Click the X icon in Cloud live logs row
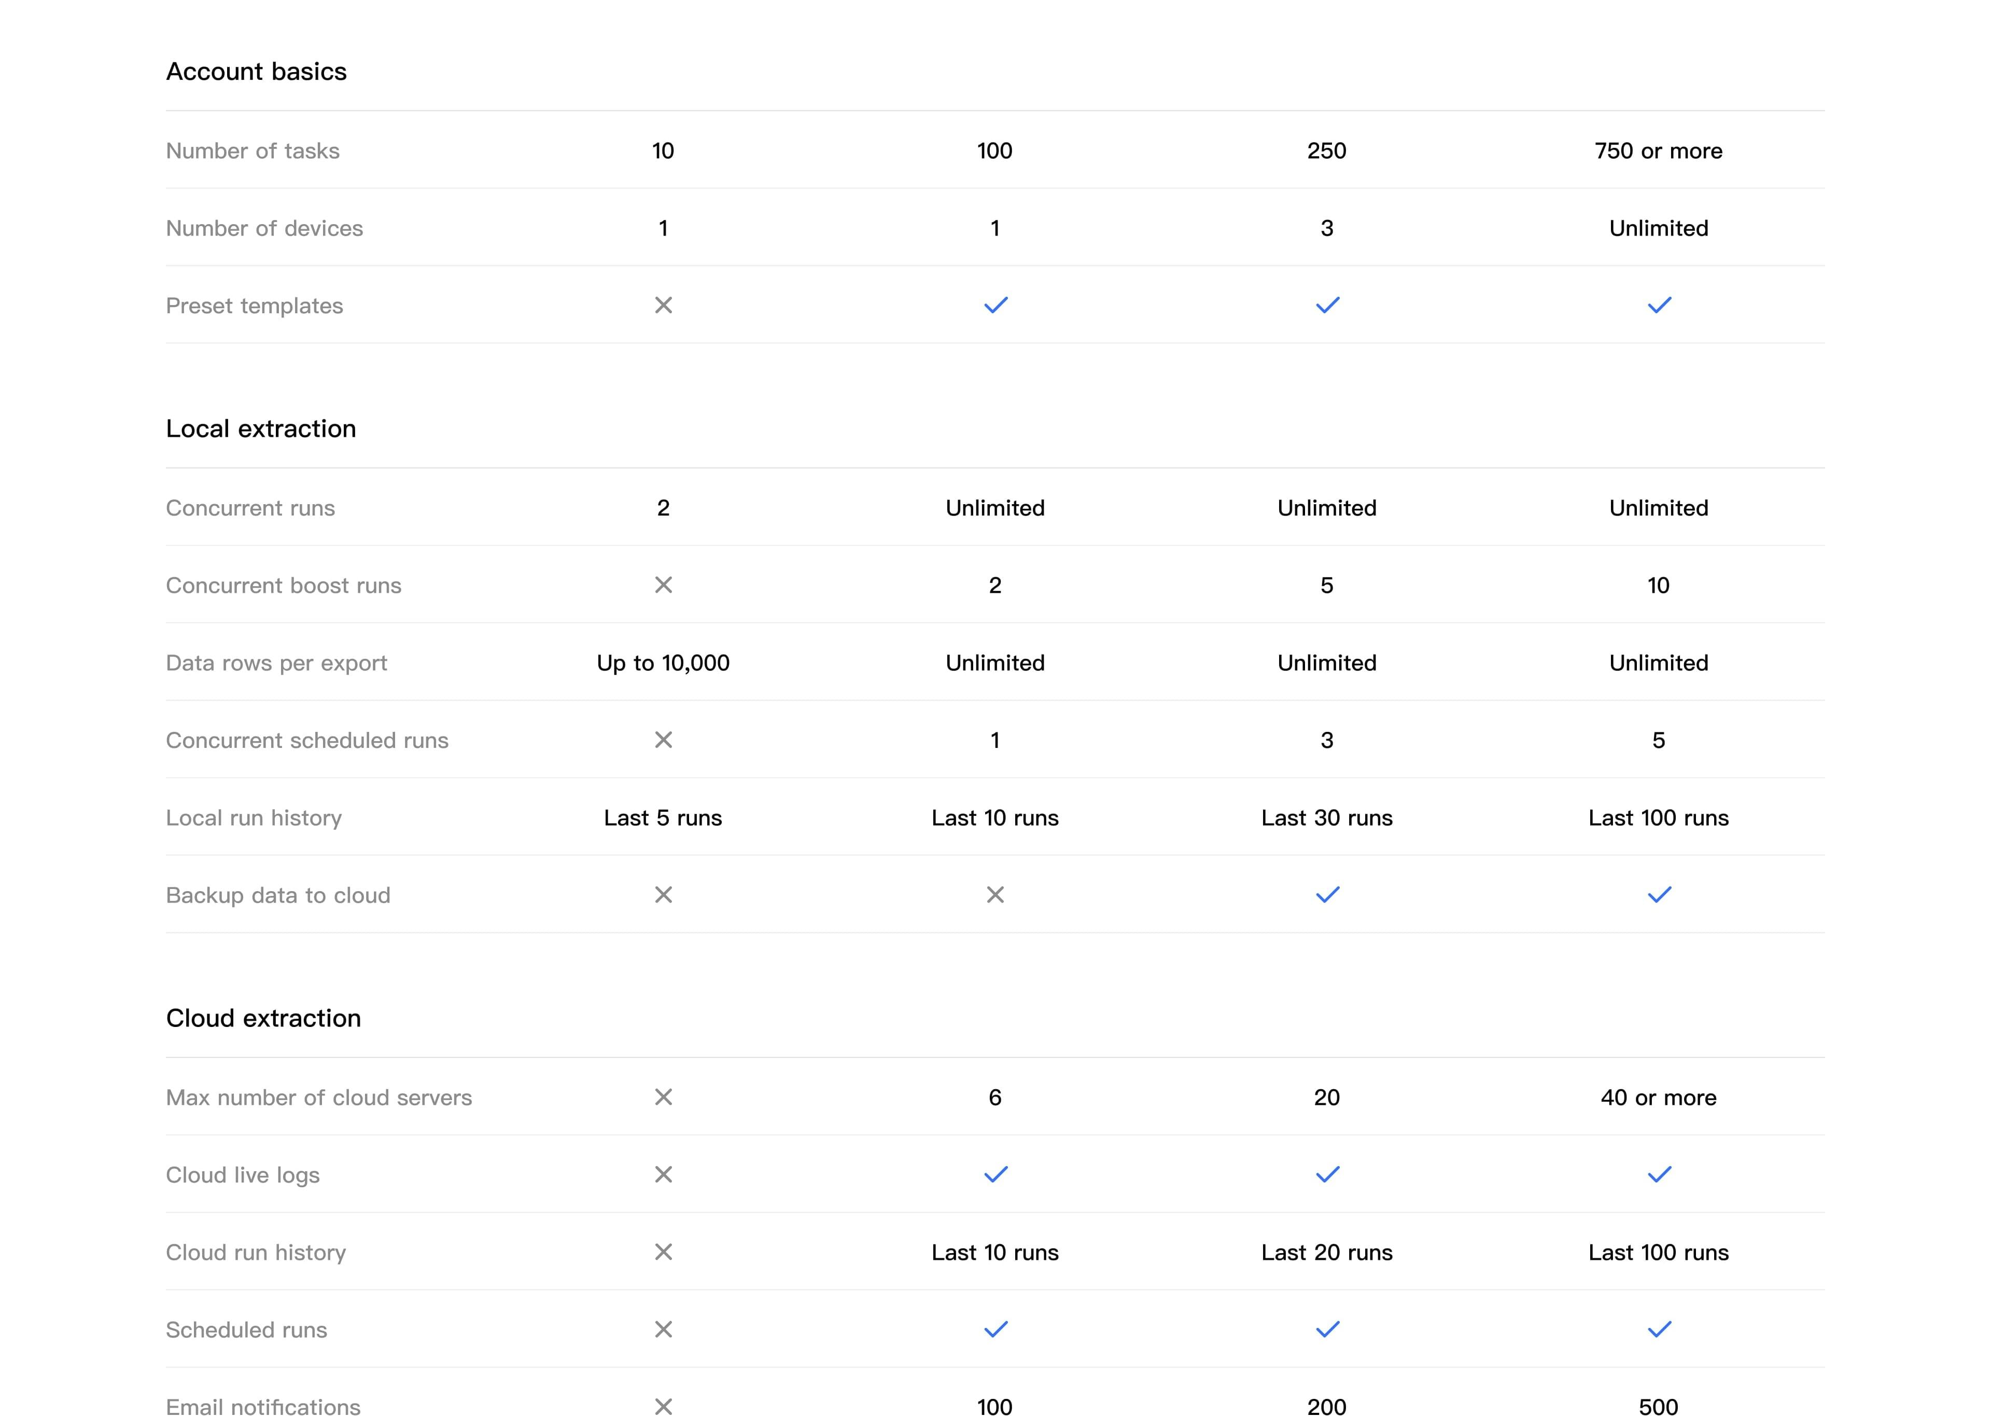The height and width of the screenshot is (1416, 1991). pyautogui.click(x=663, y=1174)
